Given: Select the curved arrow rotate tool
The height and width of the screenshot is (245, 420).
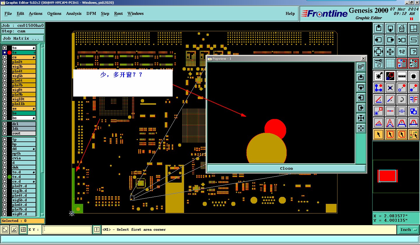Looking at the screenshot, I should (x=402, y=99).
